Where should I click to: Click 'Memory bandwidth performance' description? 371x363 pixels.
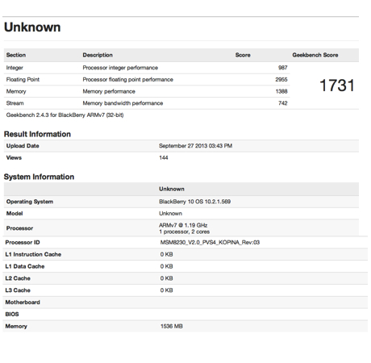pyautogui.click(x=123, y=103)
